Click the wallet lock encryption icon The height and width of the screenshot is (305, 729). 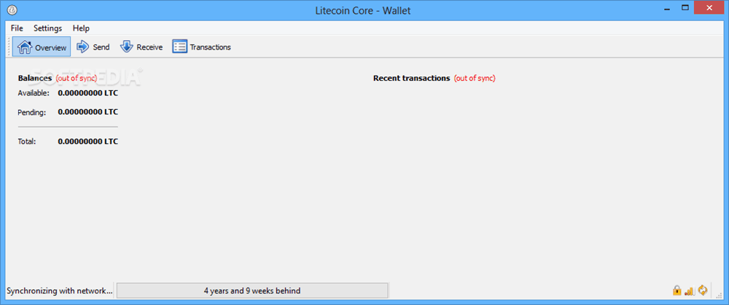click(x=677, y=290)
